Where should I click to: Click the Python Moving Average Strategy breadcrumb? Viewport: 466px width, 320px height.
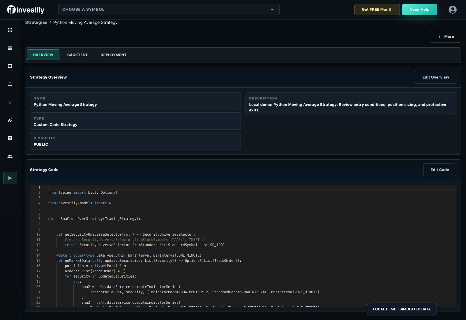click(x=85, y=22)
